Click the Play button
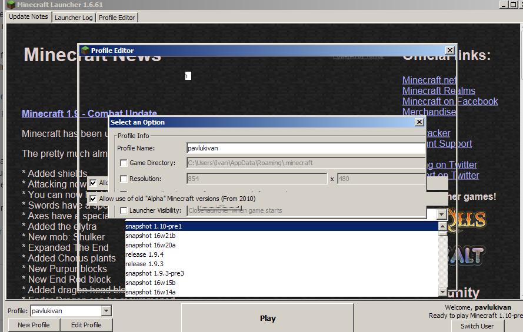 (268, 318)
